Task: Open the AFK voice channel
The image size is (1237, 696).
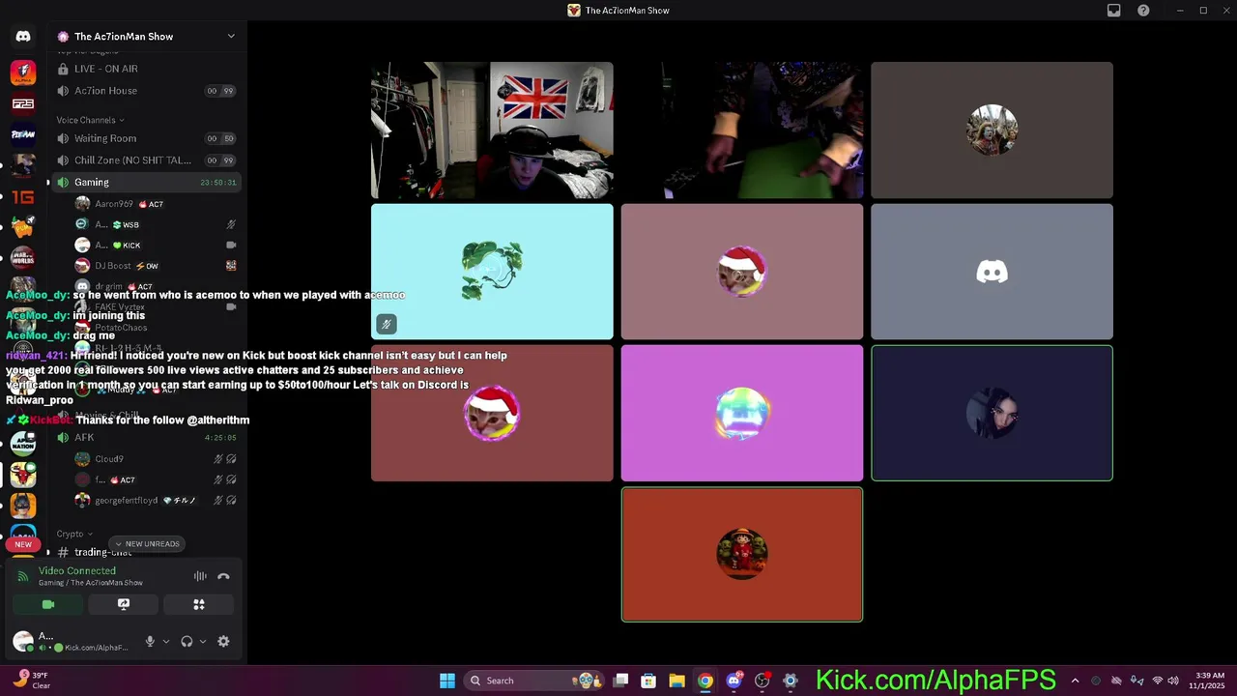Action: point(145,437)
